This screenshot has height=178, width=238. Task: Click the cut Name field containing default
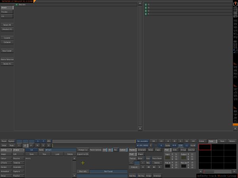click(60, 150)
